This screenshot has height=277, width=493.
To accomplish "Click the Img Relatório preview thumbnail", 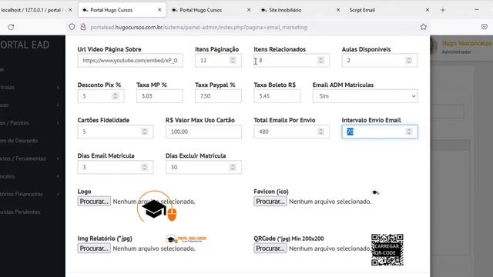I will click(186, 239).
